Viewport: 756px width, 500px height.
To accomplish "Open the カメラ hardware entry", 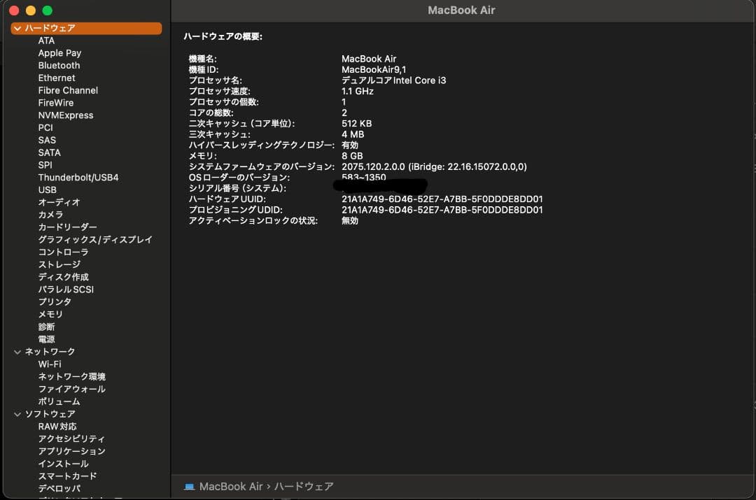I will point(51,215).
